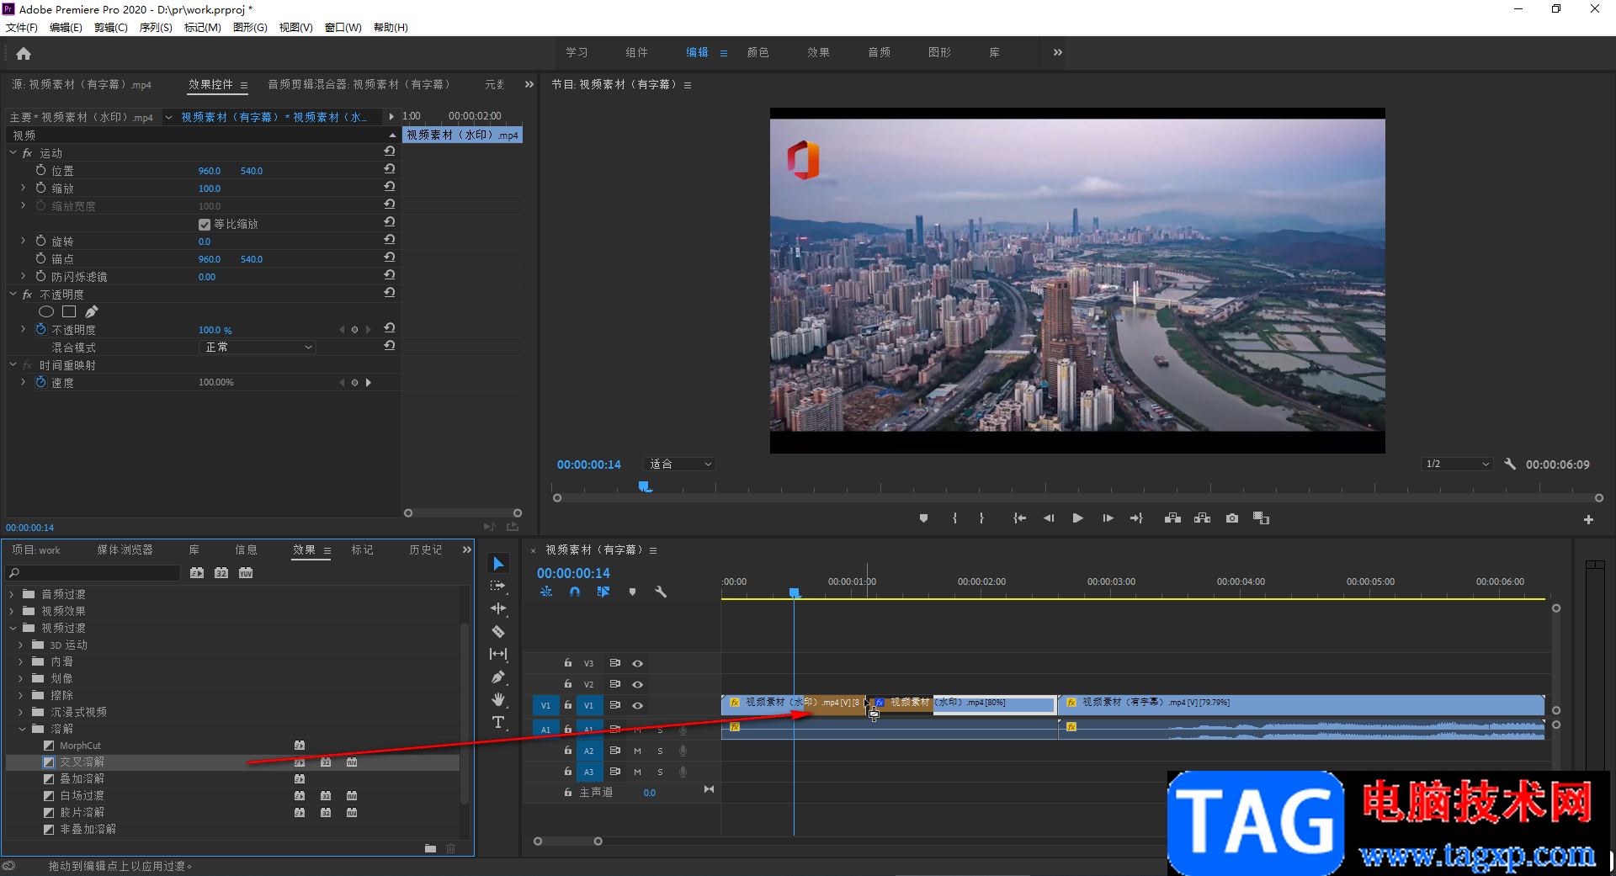Select the Slip tool
The image size is (1616, 876).
[x=498, y=654]
